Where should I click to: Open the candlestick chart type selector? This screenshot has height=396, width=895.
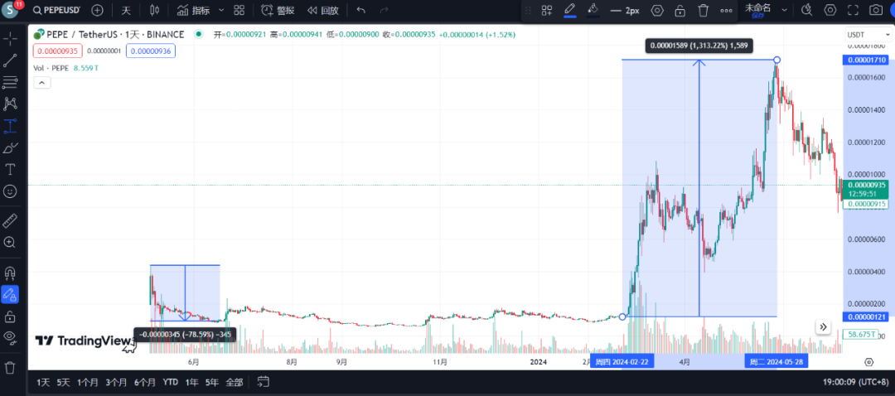point(155,10)
